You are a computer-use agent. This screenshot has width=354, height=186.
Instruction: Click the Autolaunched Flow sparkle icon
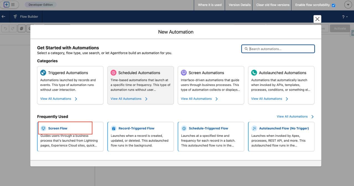pos(254,128)
